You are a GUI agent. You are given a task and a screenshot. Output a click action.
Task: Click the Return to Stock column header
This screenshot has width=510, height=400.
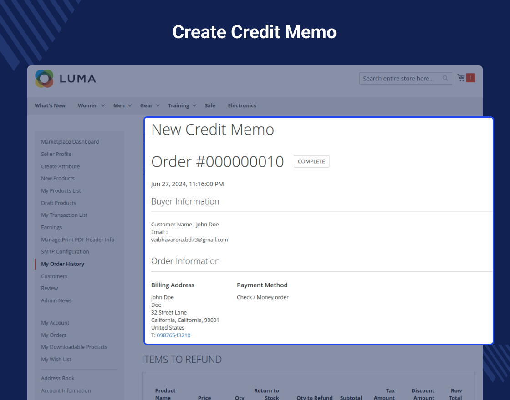pos(267,394)
